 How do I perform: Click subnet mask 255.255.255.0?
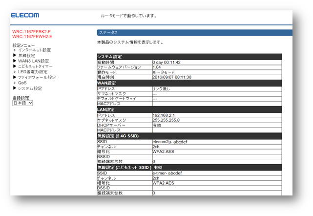click(166, 120)
